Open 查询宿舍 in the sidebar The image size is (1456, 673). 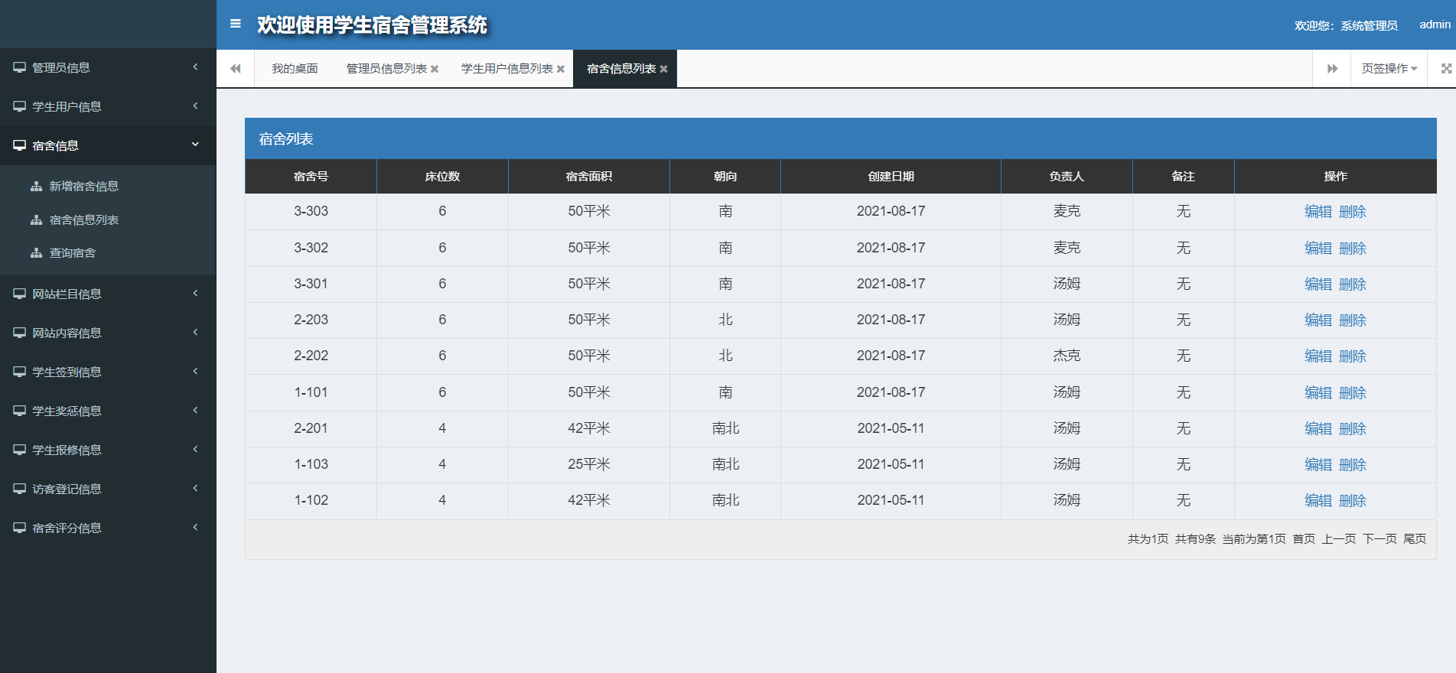(x=73, y=252)
